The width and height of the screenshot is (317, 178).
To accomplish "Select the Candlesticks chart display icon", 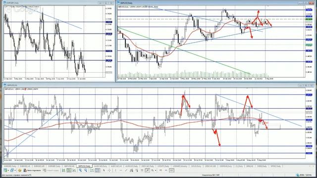I will click(x=69, y=170).
